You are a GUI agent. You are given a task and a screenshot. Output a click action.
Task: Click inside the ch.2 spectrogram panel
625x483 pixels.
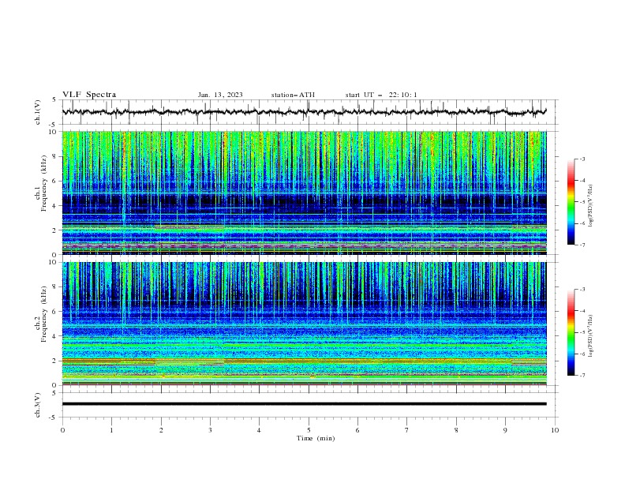point(304,324)
